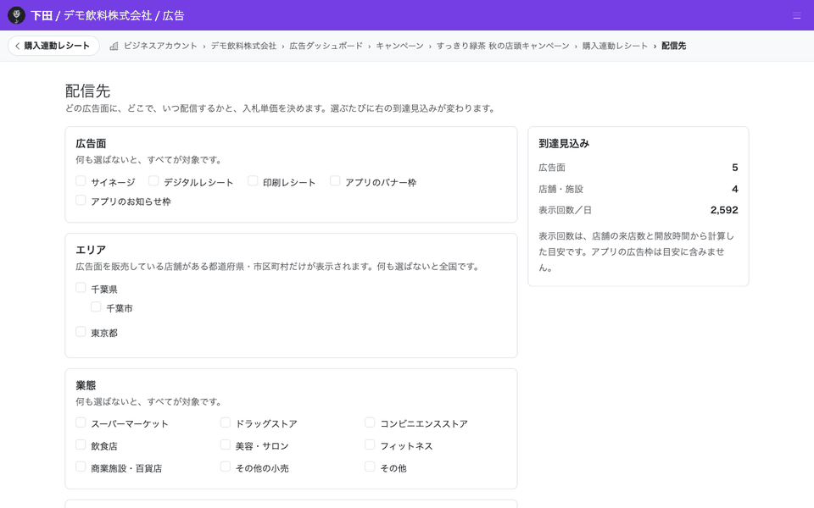Viewport: 814px width, 508px height.
Task: Navigate to 広告ダッシュボード breadcrumb
Action: pos(326,46)
